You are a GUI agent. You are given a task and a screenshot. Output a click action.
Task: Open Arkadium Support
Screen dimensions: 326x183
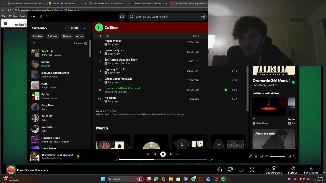(x=293, y=170)
